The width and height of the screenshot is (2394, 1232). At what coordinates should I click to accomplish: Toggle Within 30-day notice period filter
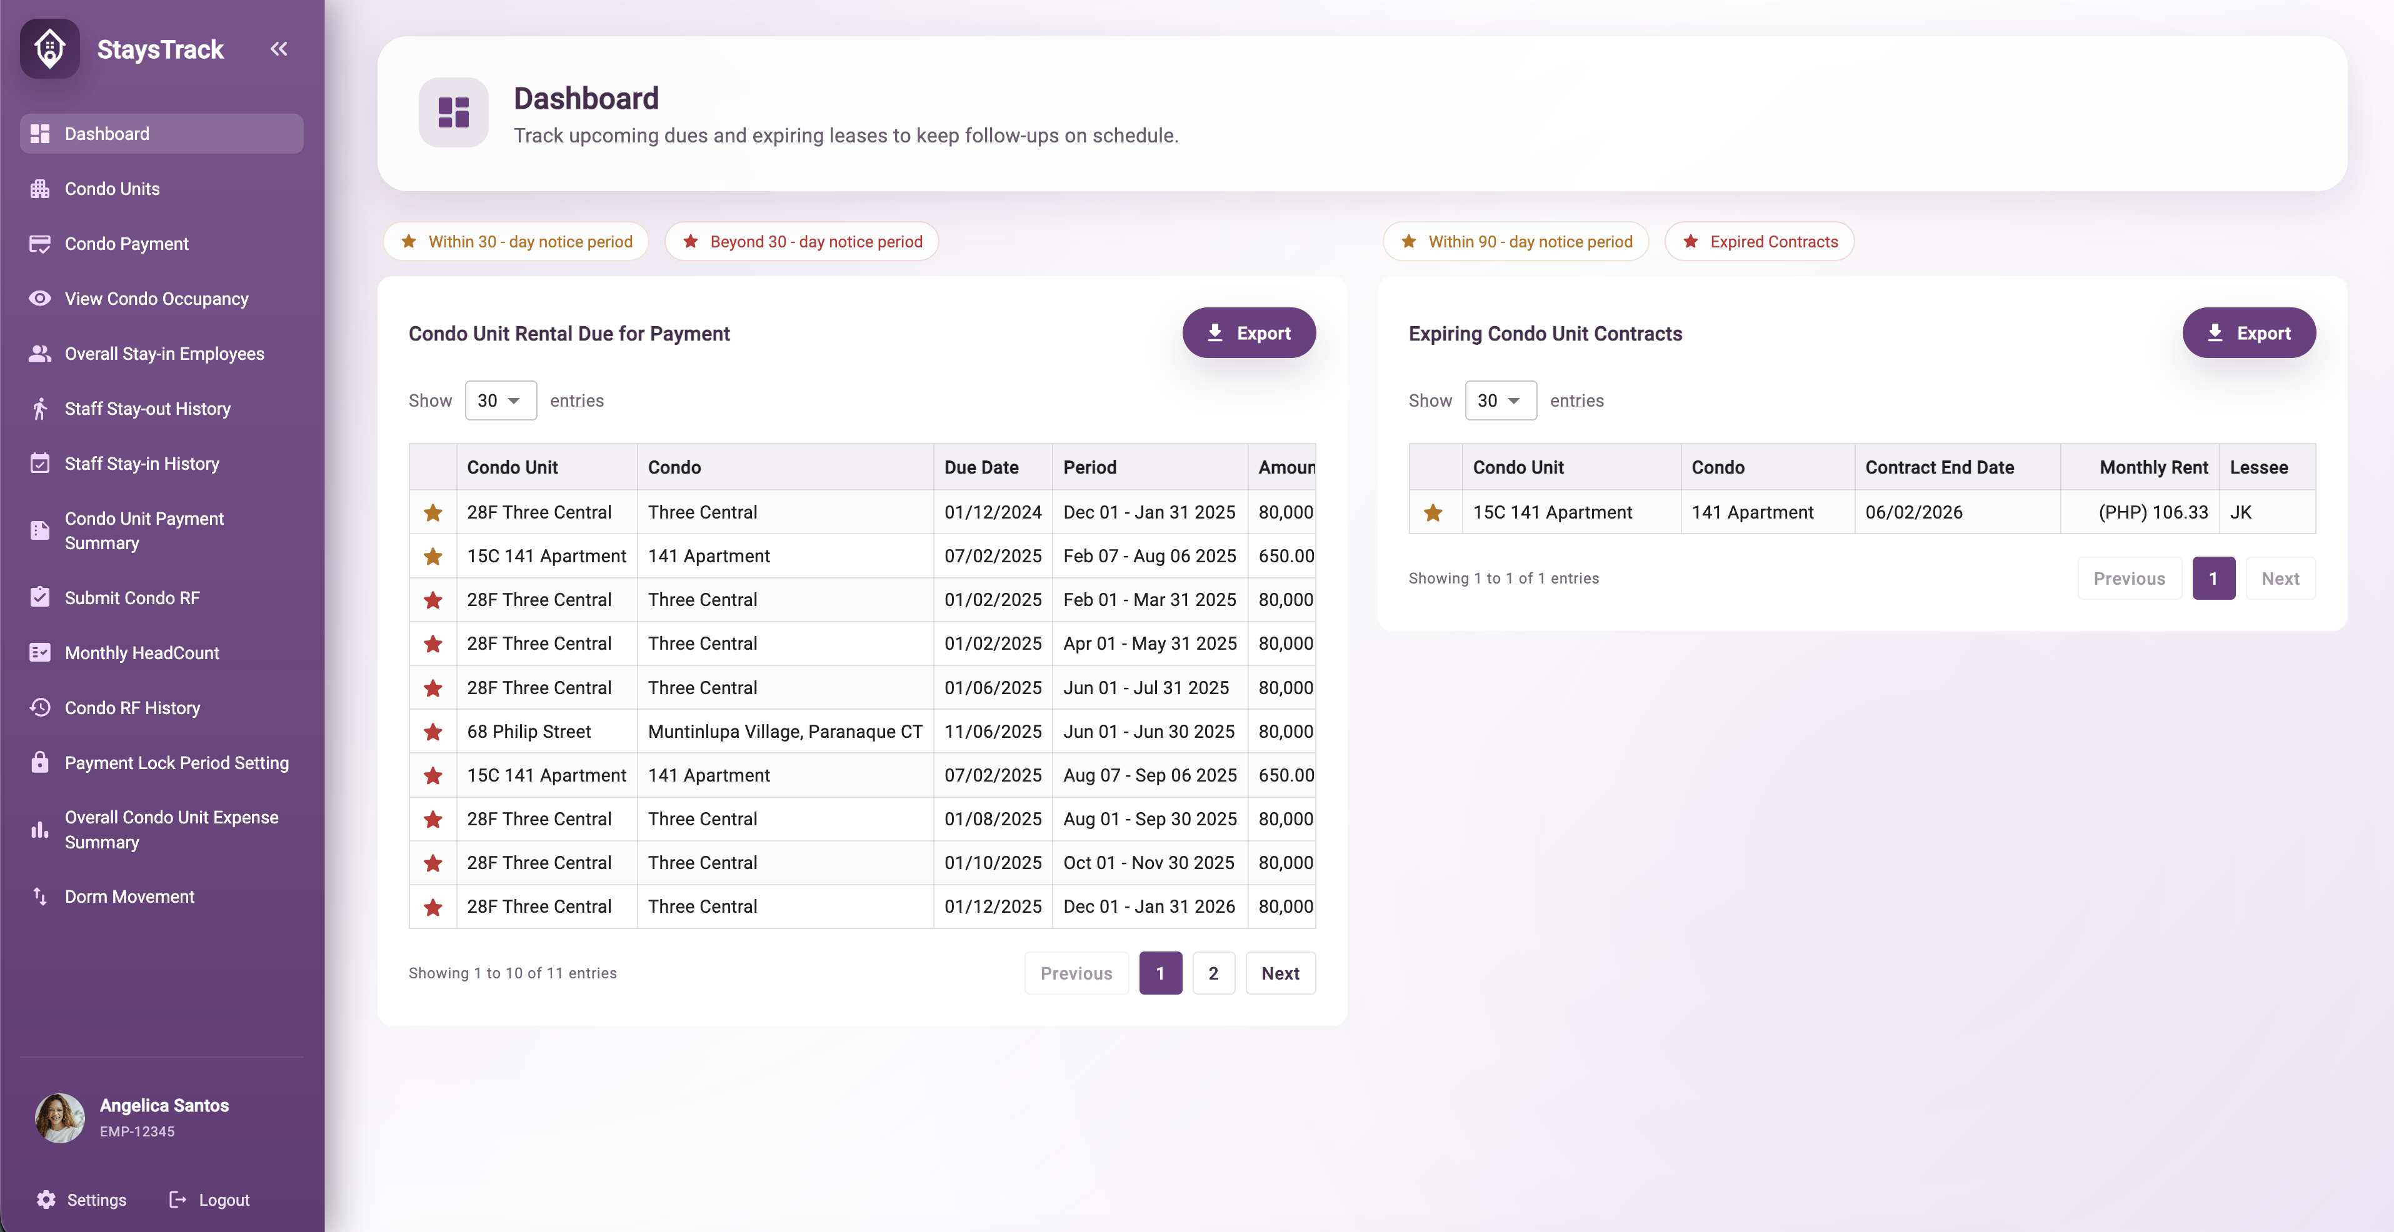click(x=516, y=242)
